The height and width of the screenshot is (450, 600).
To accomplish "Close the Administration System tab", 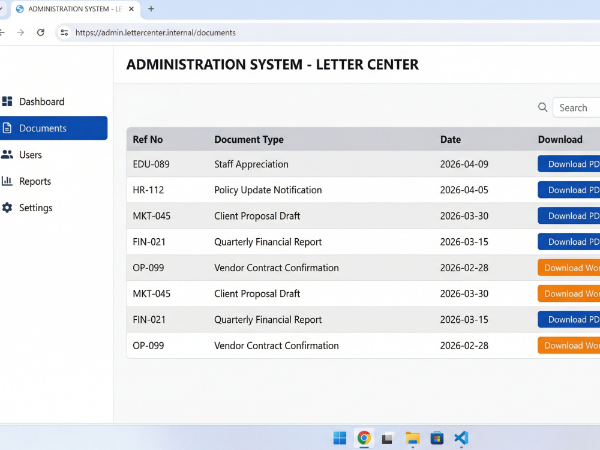I will 131,9.
